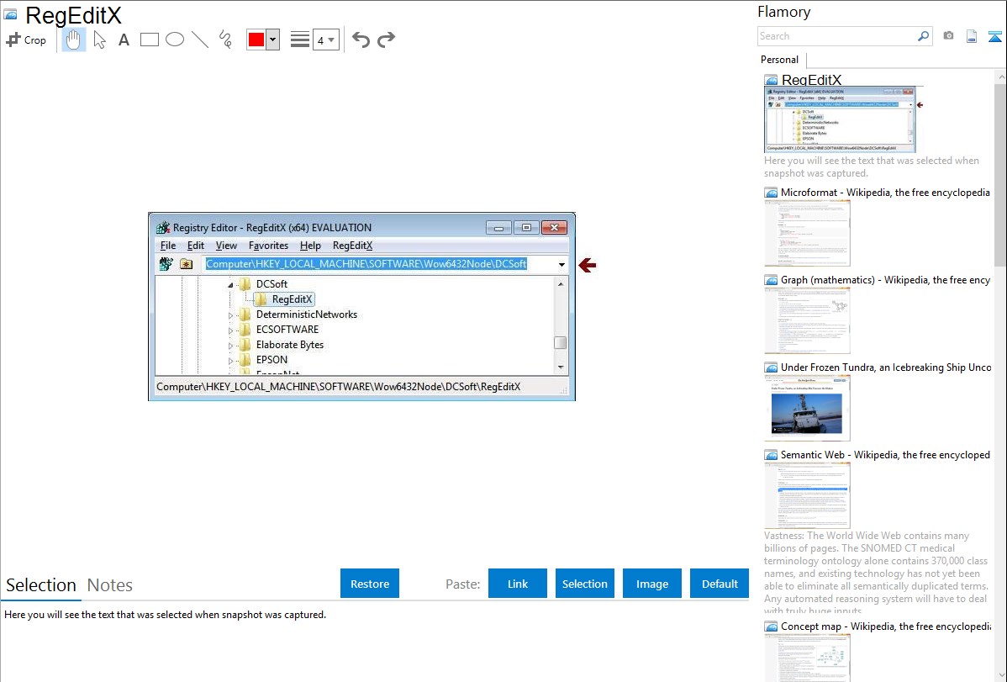This screenshot has width=1007, height=682.
Task: Open the Microformat Wikipedia snapshot thumbnail
Action: [807, 233]
